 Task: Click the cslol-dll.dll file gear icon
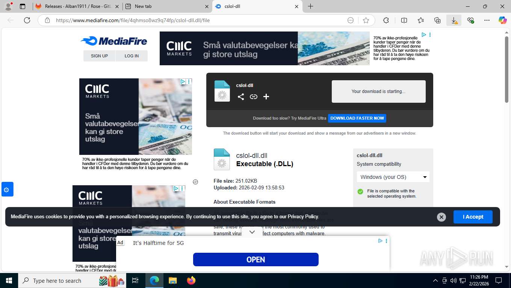pyautogui.click(x=222, y=159)
